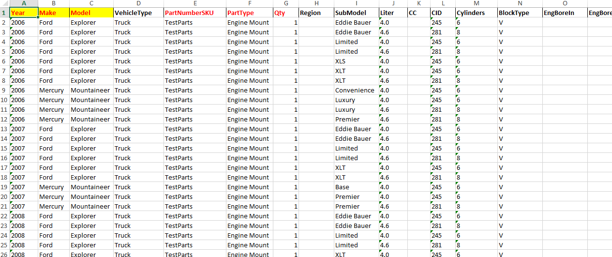Click the Make header cell
Viewport: 612px width, 257px height.
pos(54,13)
